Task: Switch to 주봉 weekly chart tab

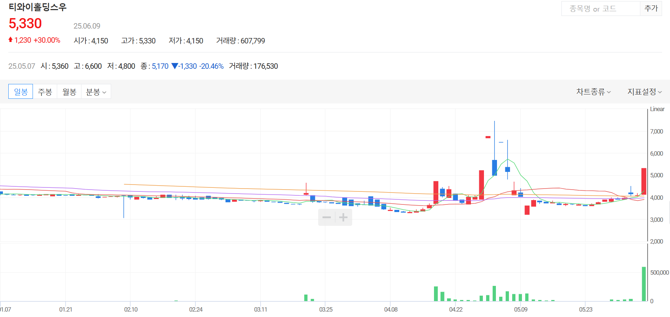Action: 45,92
